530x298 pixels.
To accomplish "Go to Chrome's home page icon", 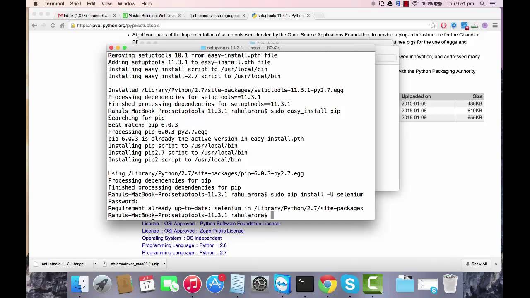I will [x=62, y=26].
